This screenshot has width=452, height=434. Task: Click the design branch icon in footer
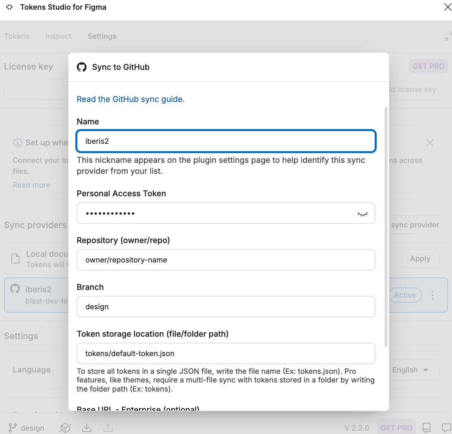12,428
